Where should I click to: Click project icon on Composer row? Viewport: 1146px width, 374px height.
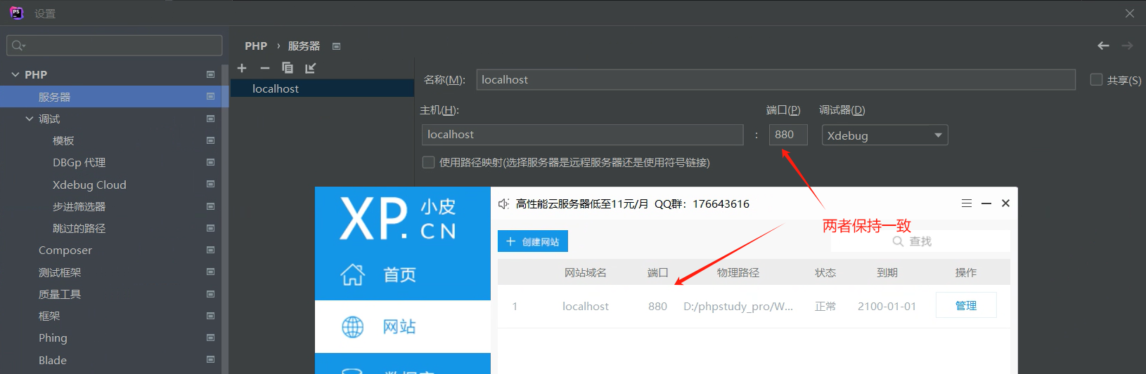coord(210,250)
